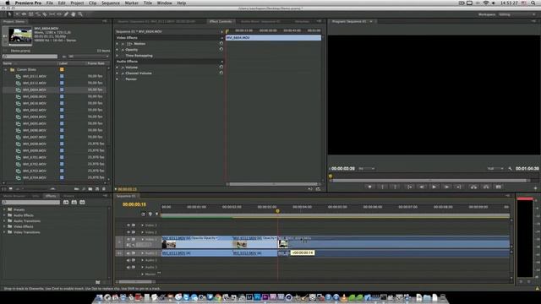Open the Clip menu
This screenshot has height=304, width=541.
[92, 3]
